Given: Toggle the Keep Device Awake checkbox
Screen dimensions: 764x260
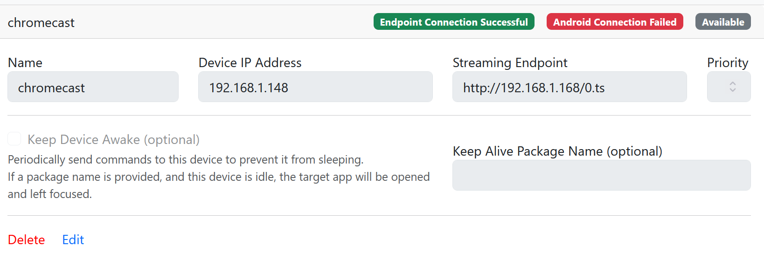Looking at the screenshot, I should click(14, 139).
